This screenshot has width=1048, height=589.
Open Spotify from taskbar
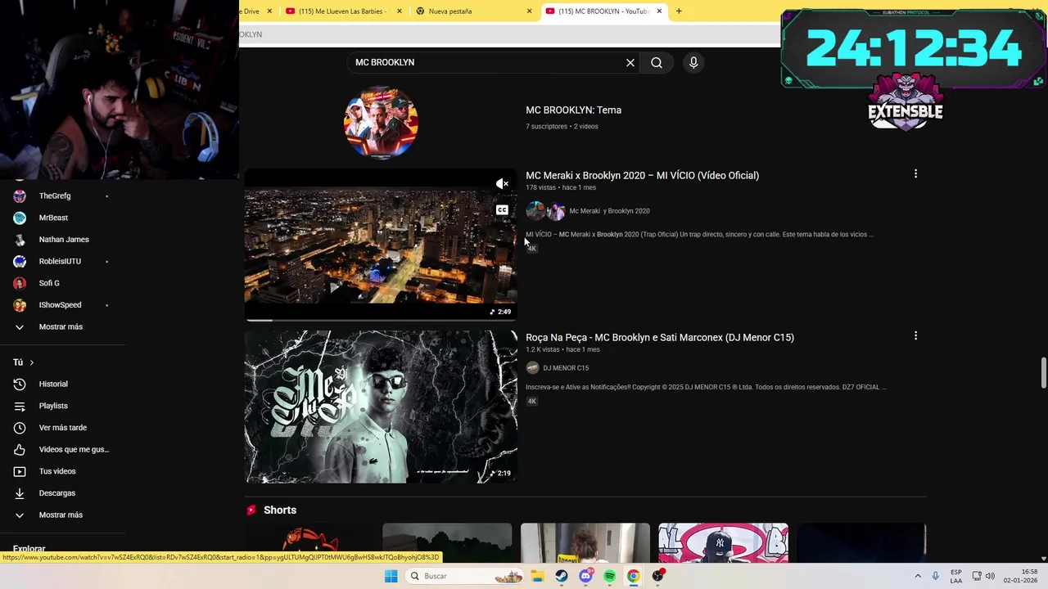[x=609, y=576]
